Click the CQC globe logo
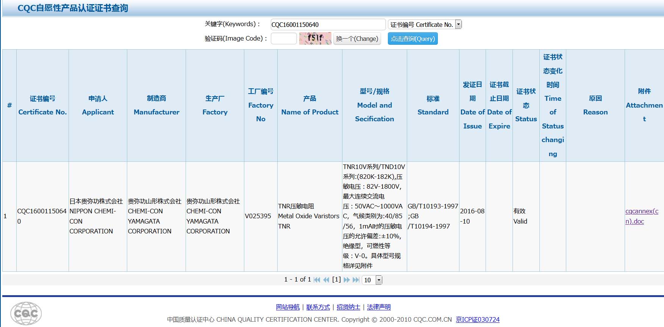Screen dimensions: 664x327 click(x=26, y=313)
